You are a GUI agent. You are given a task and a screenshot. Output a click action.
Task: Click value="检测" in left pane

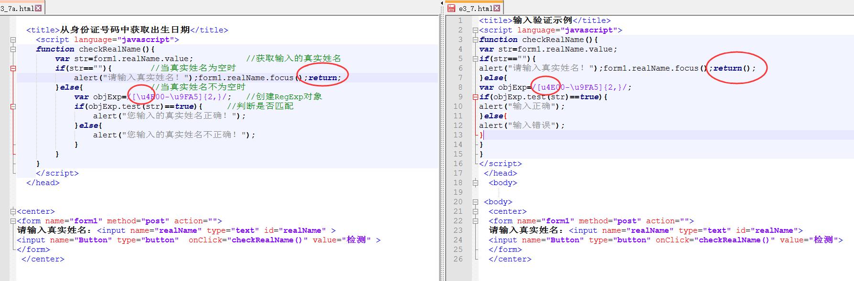coord(342,240)
